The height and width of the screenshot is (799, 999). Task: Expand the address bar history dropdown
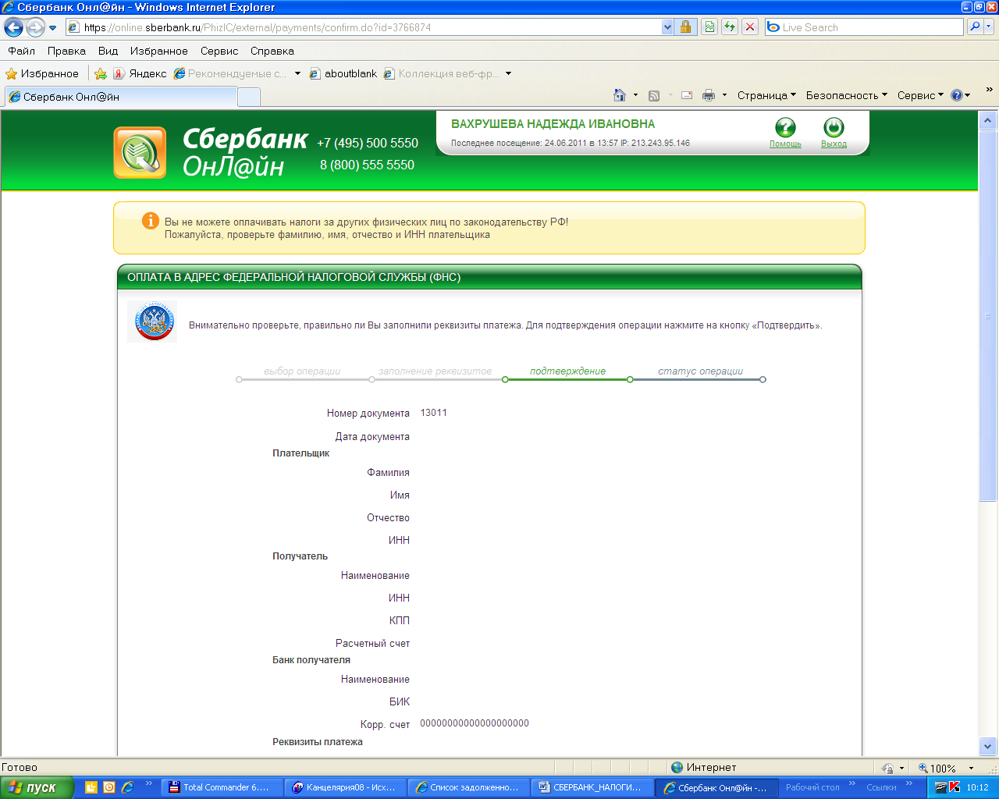[667, 27]
